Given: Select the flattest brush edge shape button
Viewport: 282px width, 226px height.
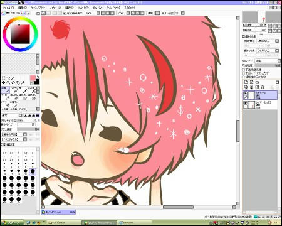Looking at the screenshot, I should point(38,116).
